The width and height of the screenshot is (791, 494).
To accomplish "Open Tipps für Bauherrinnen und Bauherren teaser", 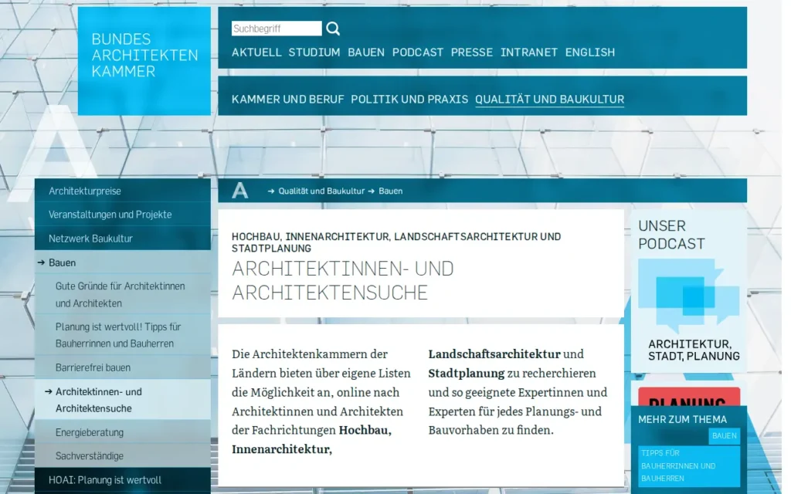I will [x=688, y=465].
